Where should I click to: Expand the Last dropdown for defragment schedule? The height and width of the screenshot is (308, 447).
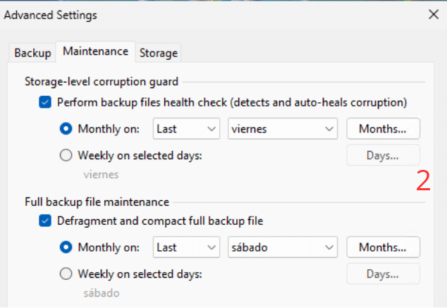click(x=186, y=247)
